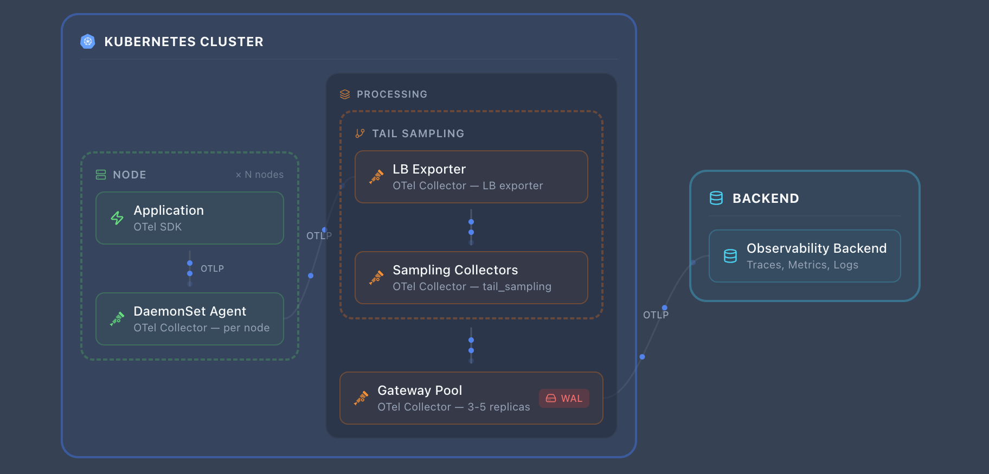The height and width of the screenshot is (474, 989).
Task: Click the KUBERNETES CLUSTER heading
Action: (184, 42)
